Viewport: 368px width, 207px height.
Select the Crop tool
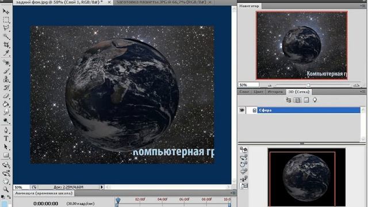tap(6, 45)
